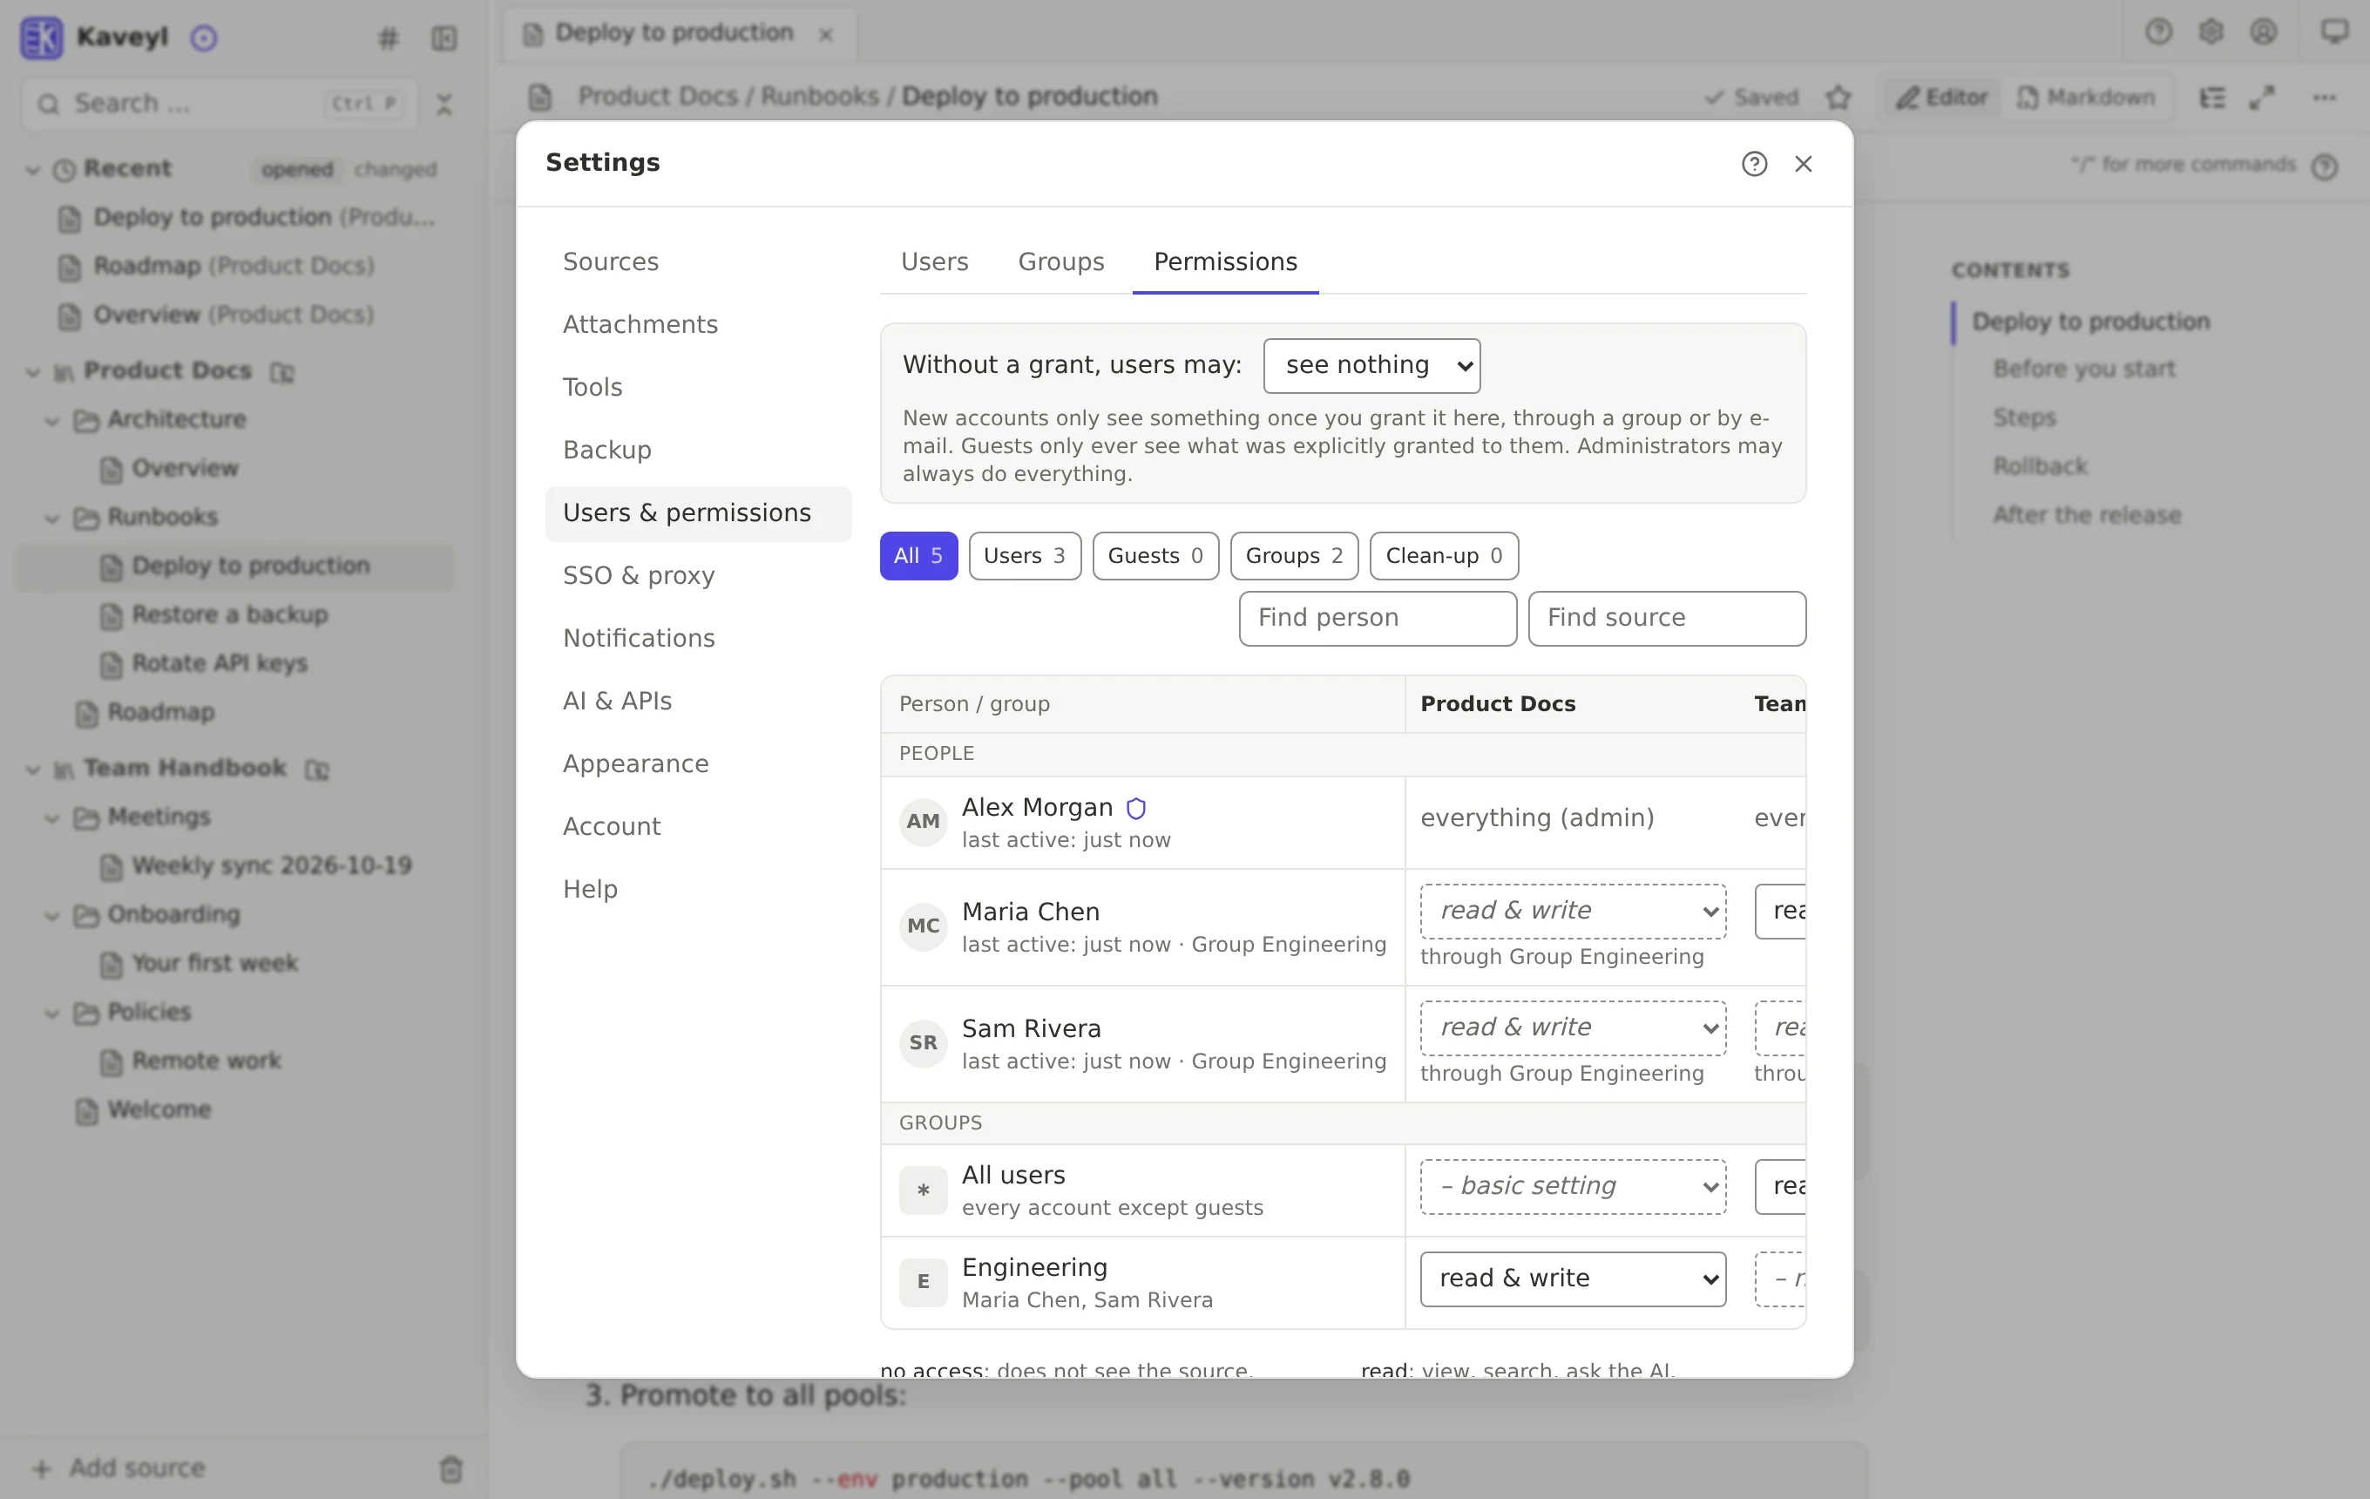
Task: Open Notifications settings section
Action: tap(698, 639)
